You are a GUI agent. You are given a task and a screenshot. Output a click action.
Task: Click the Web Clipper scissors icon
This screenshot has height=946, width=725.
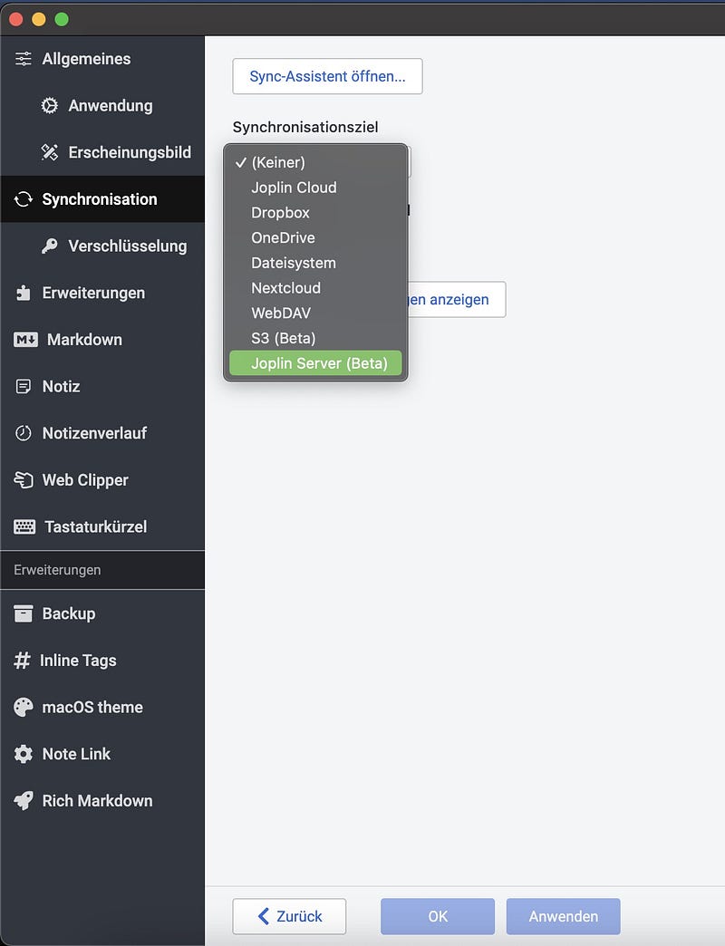(x=23, y=479)
